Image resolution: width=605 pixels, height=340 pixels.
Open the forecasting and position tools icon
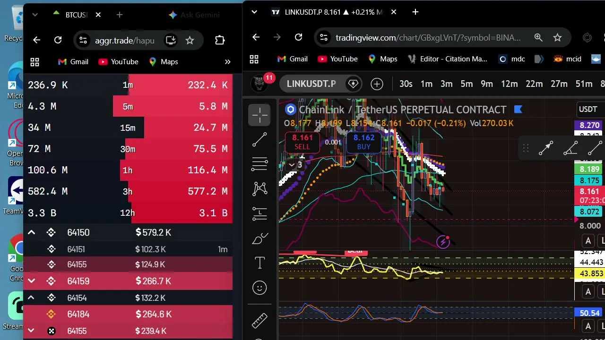(259, 213)
